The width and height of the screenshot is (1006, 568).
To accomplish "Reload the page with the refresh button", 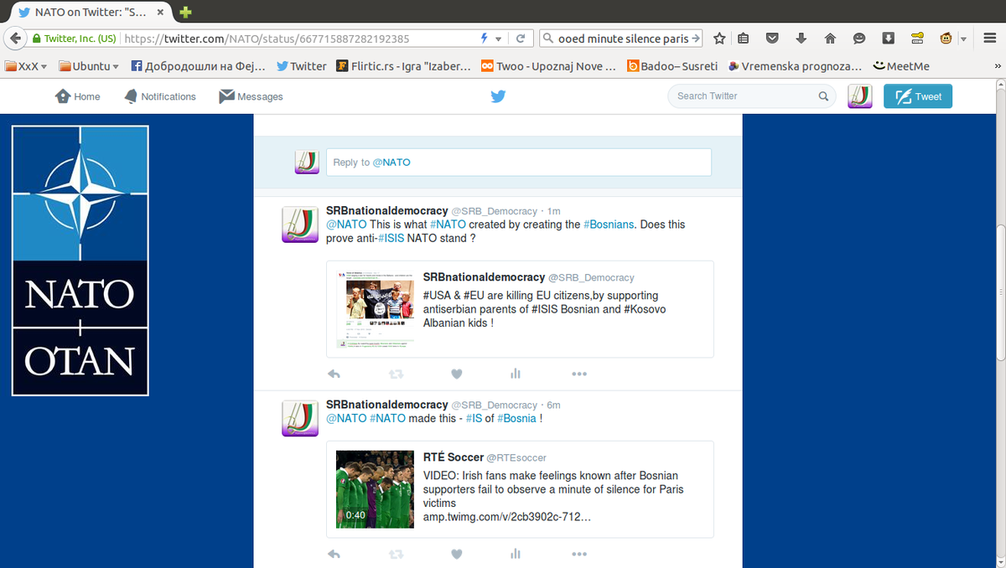I will (521, 39).
